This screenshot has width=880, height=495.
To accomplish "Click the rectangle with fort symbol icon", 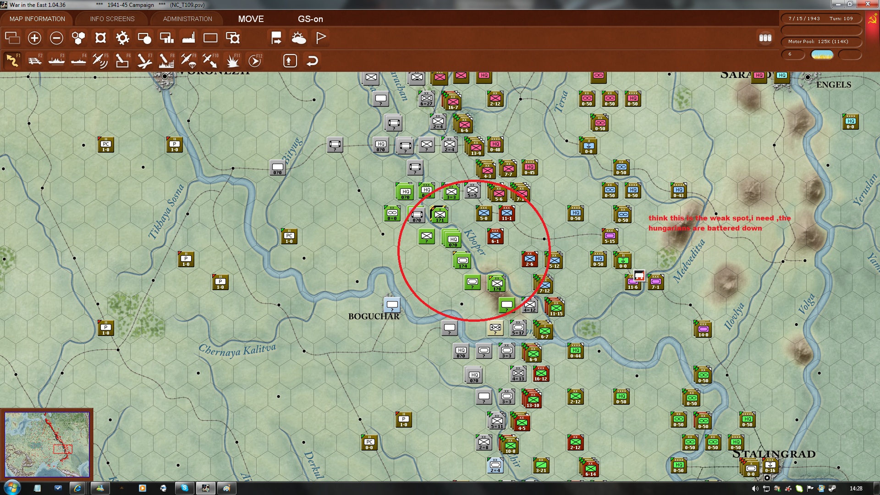I will pos(233,38).
